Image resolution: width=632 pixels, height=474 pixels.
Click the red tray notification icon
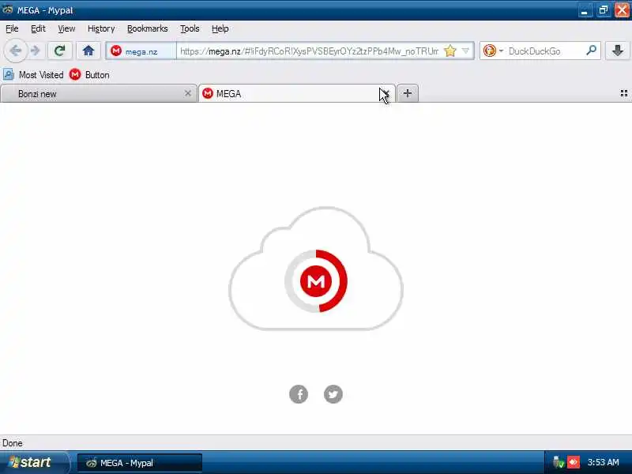click(x=574, y=462)
